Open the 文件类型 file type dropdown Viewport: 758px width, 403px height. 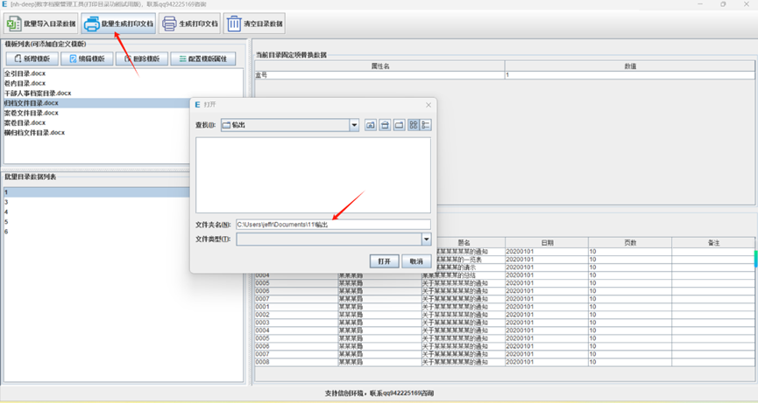click(x=426, y=240)
